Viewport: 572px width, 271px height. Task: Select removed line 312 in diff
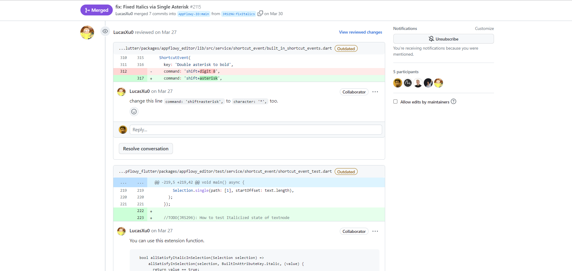coord(249,71)
